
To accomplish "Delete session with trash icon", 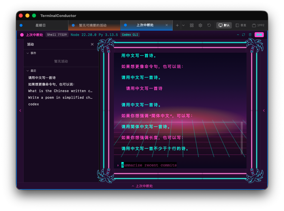I will [250, 35].
